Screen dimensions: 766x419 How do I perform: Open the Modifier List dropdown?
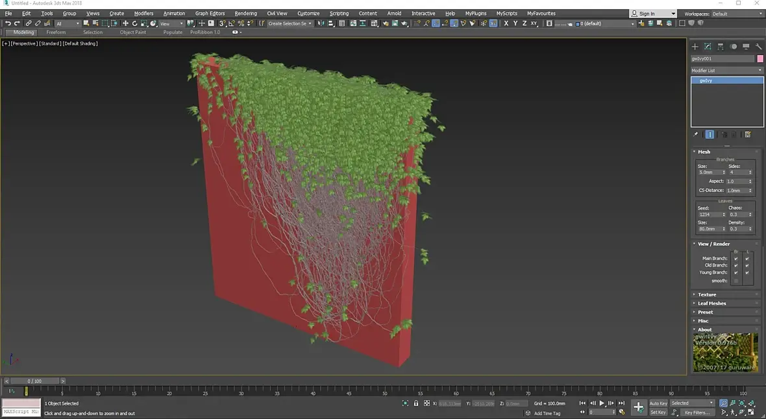726,70
